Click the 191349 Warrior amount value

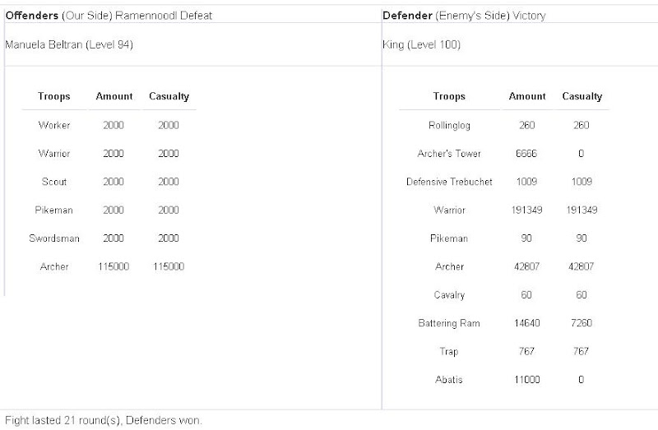click(x=527, y=210)
